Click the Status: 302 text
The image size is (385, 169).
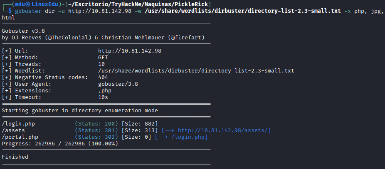point(96,137)
